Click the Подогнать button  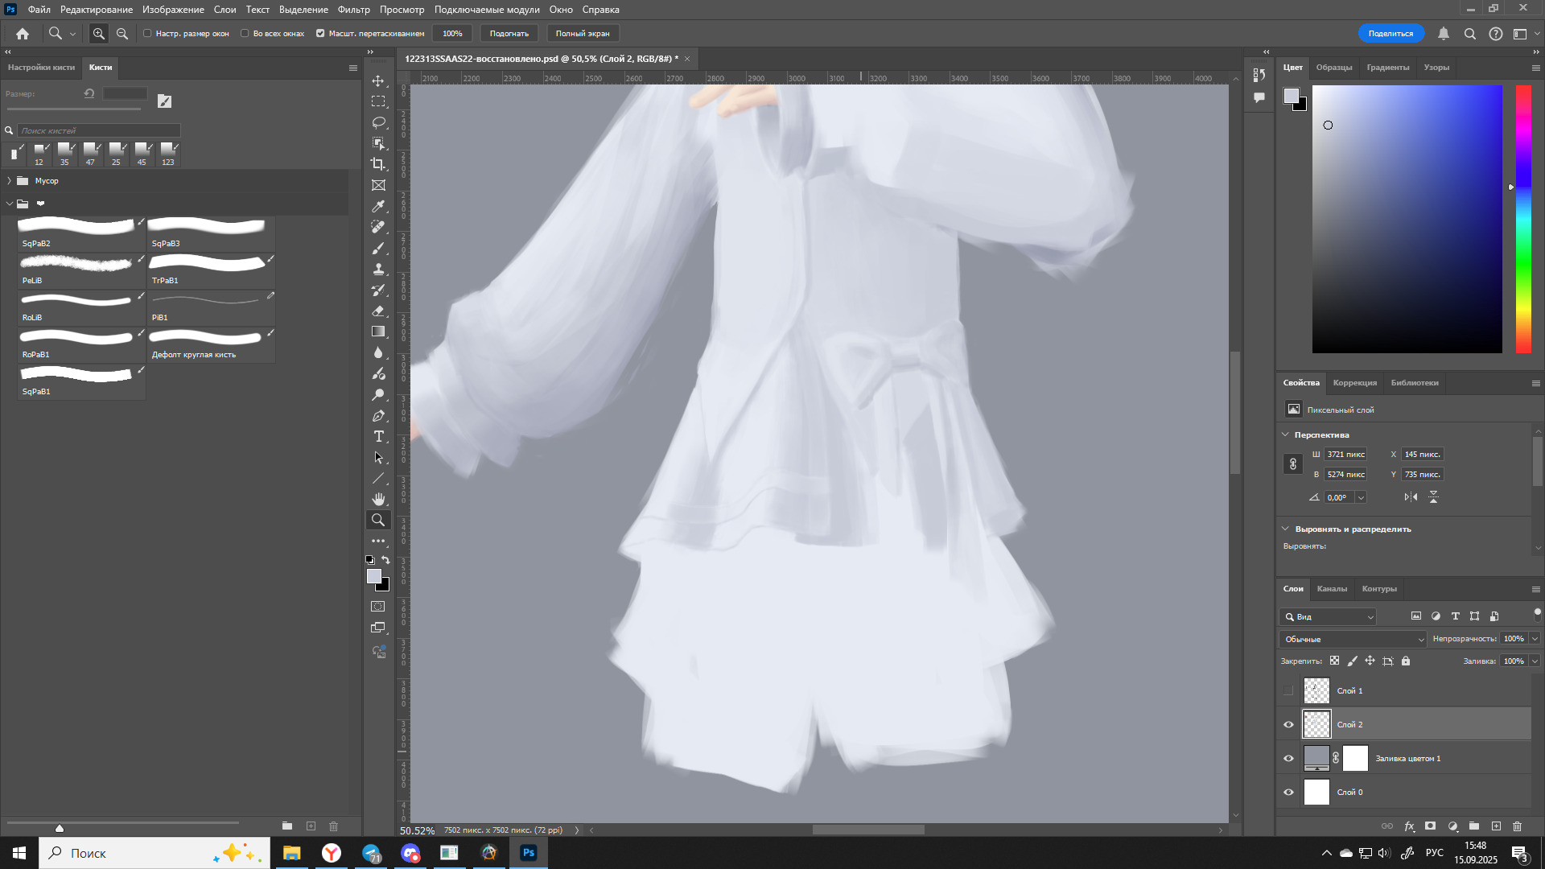509,34
